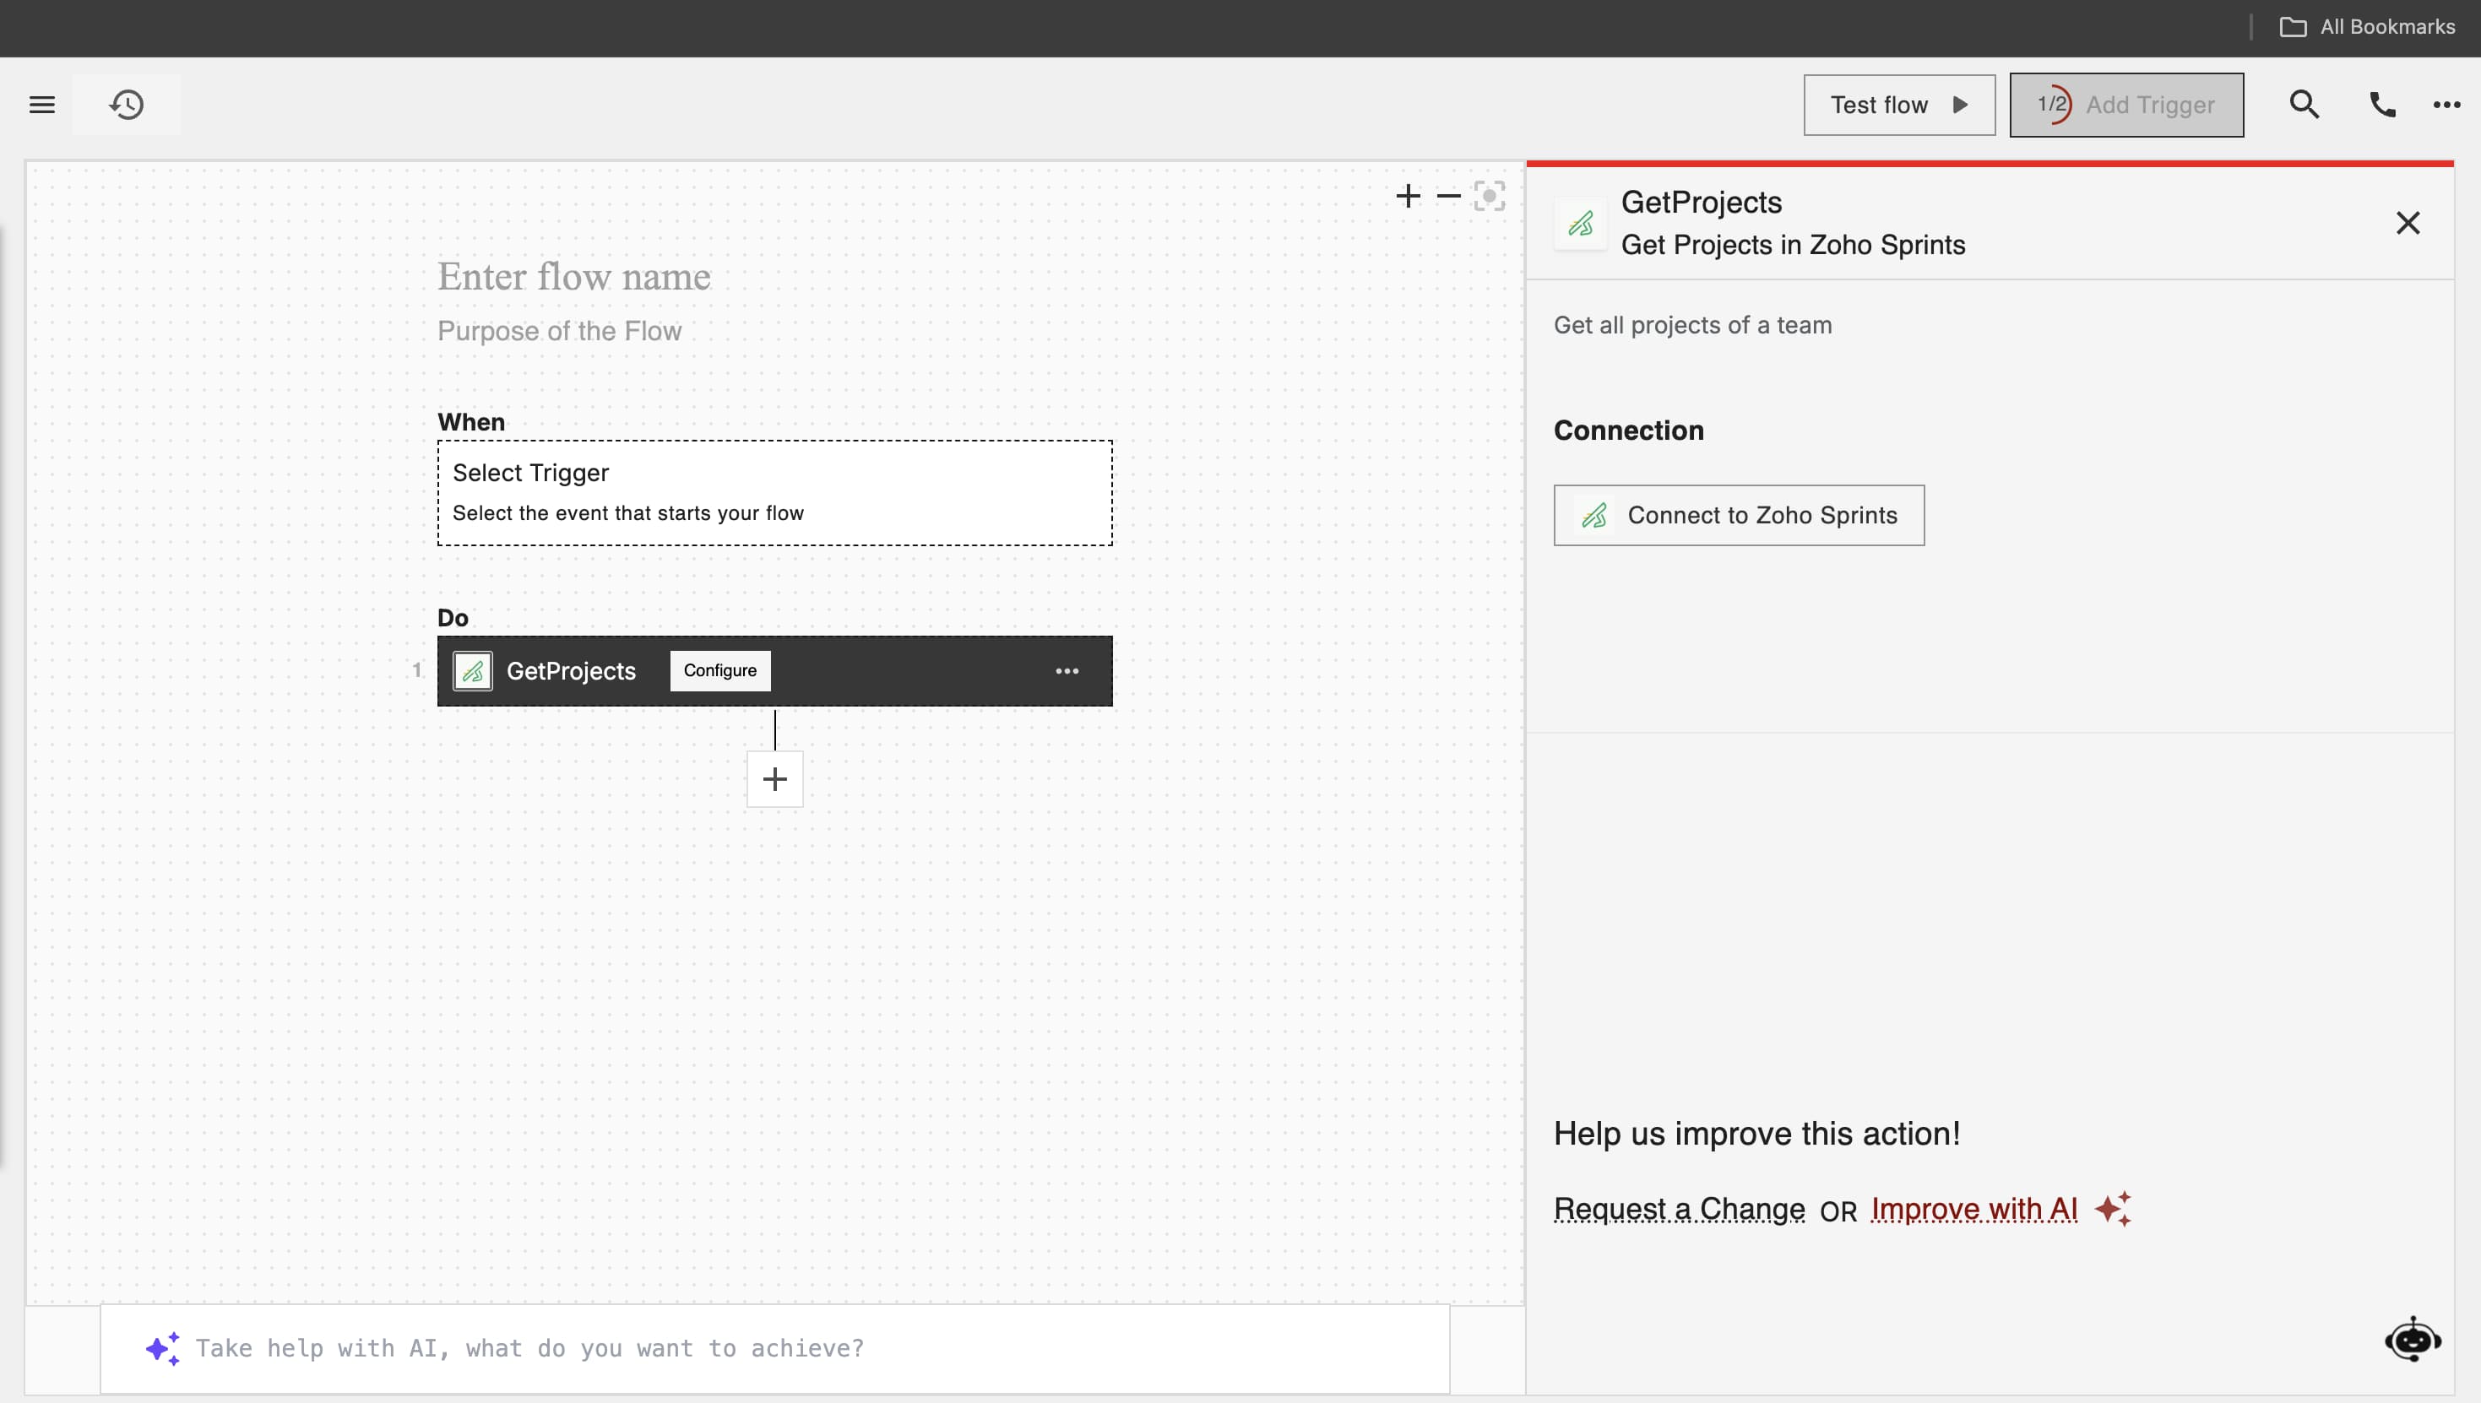
Task: Open the All Bookmarks folder
Action: [x=2367, y=27]
